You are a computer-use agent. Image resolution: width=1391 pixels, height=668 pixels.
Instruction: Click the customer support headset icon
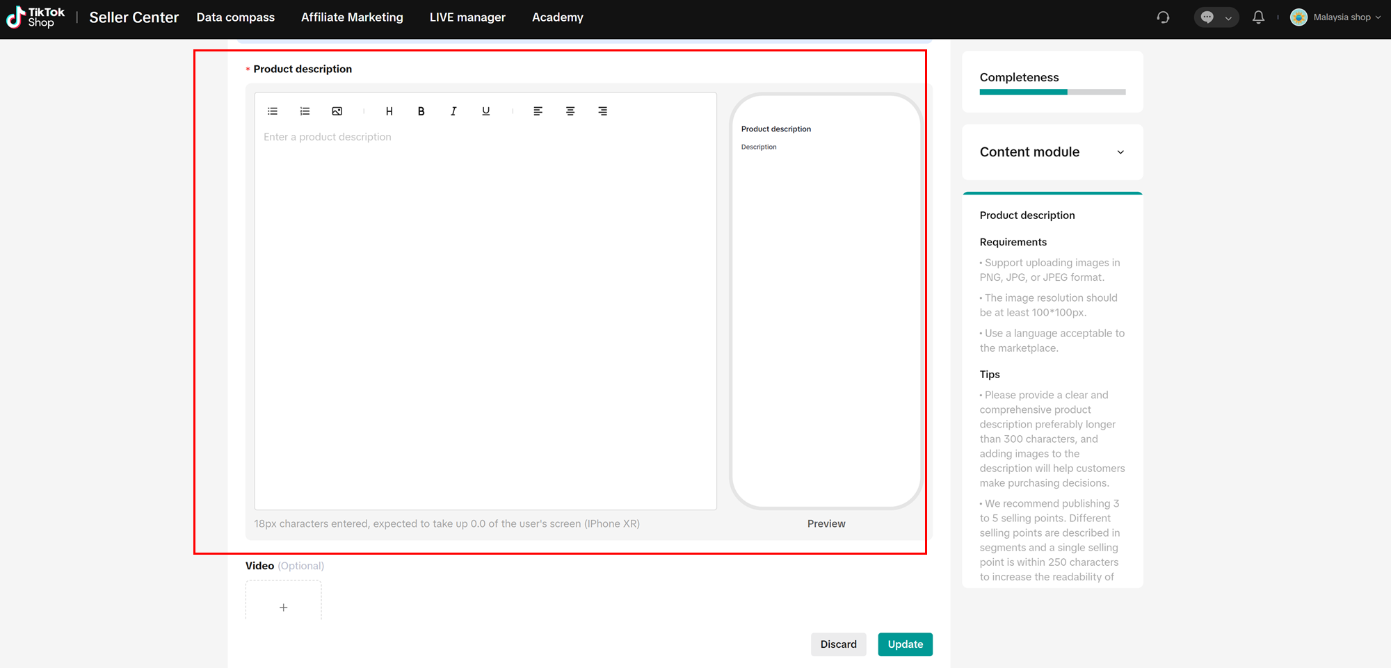click(1163, 17)
